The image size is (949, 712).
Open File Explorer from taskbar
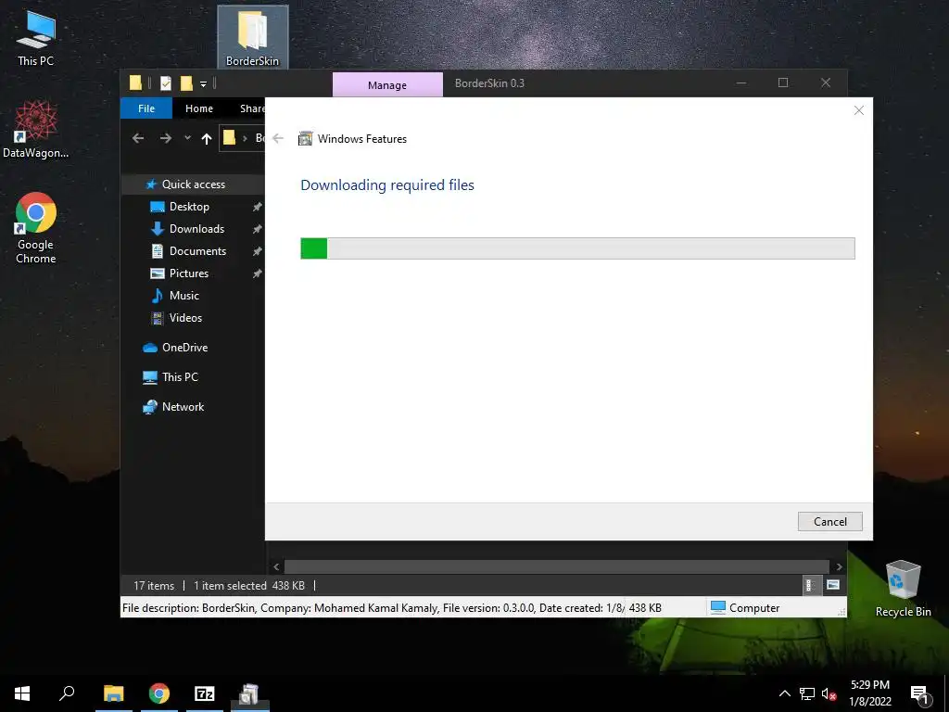click(113, 693)
